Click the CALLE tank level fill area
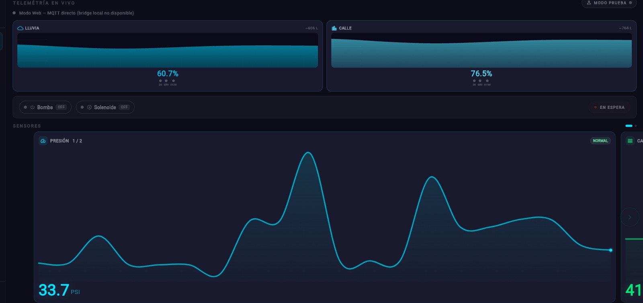The image size is (643, 303). (481, 53)
